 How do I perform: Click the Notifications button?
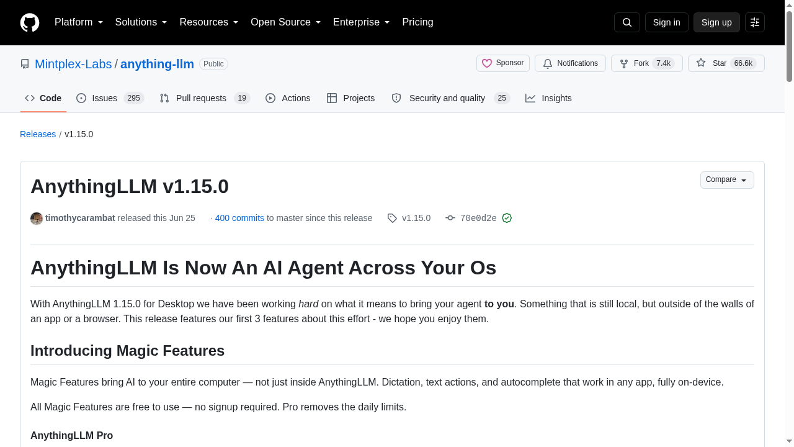click(x=570, y=63)
